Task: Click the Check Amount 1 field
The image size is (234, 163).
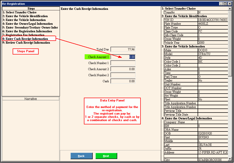Action: click(x=123, y=57)
